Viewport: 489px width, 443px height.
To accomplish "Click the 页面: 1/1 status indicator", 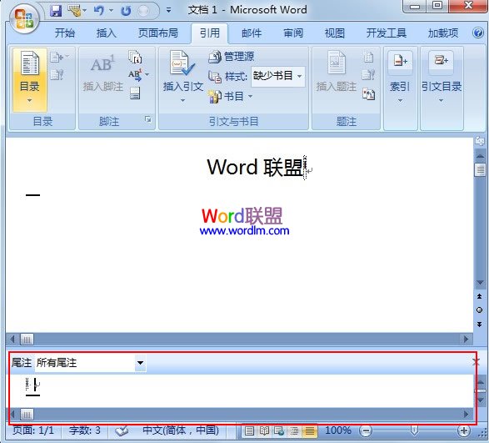I will click(x=33, y=430).
